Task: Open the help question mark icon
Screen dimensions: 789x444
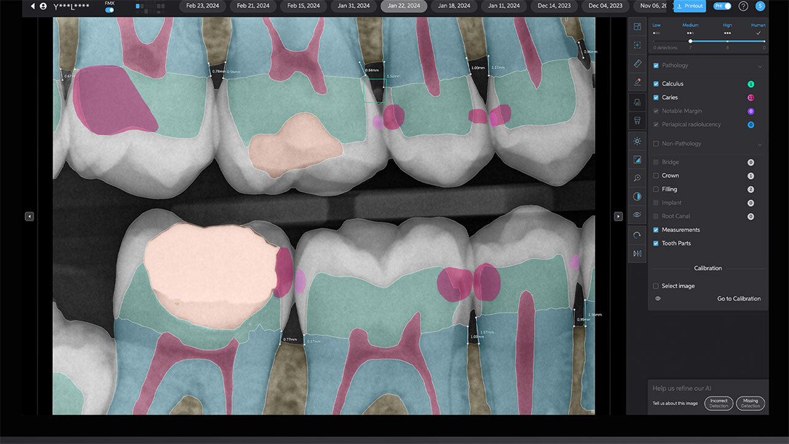Action: tap(743, 6)
